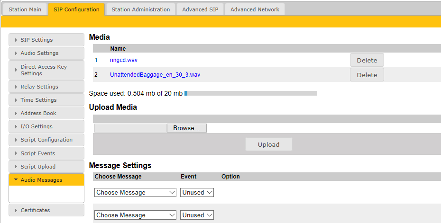The height and width of the screenshot is (223, 441).
Task: Expand the Address Book section
Action: [x=46, y=113]
